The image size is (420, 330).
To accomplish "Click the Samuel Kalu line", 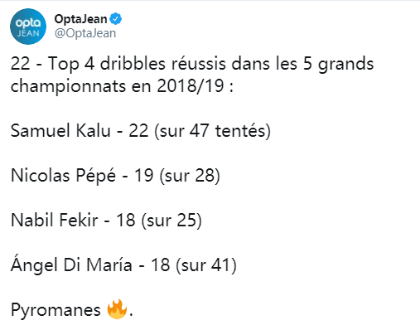I will (x=141, y=131).
